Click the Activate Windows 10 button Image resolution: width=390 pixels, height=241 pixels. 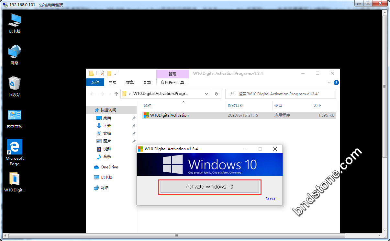coord(209,187)
